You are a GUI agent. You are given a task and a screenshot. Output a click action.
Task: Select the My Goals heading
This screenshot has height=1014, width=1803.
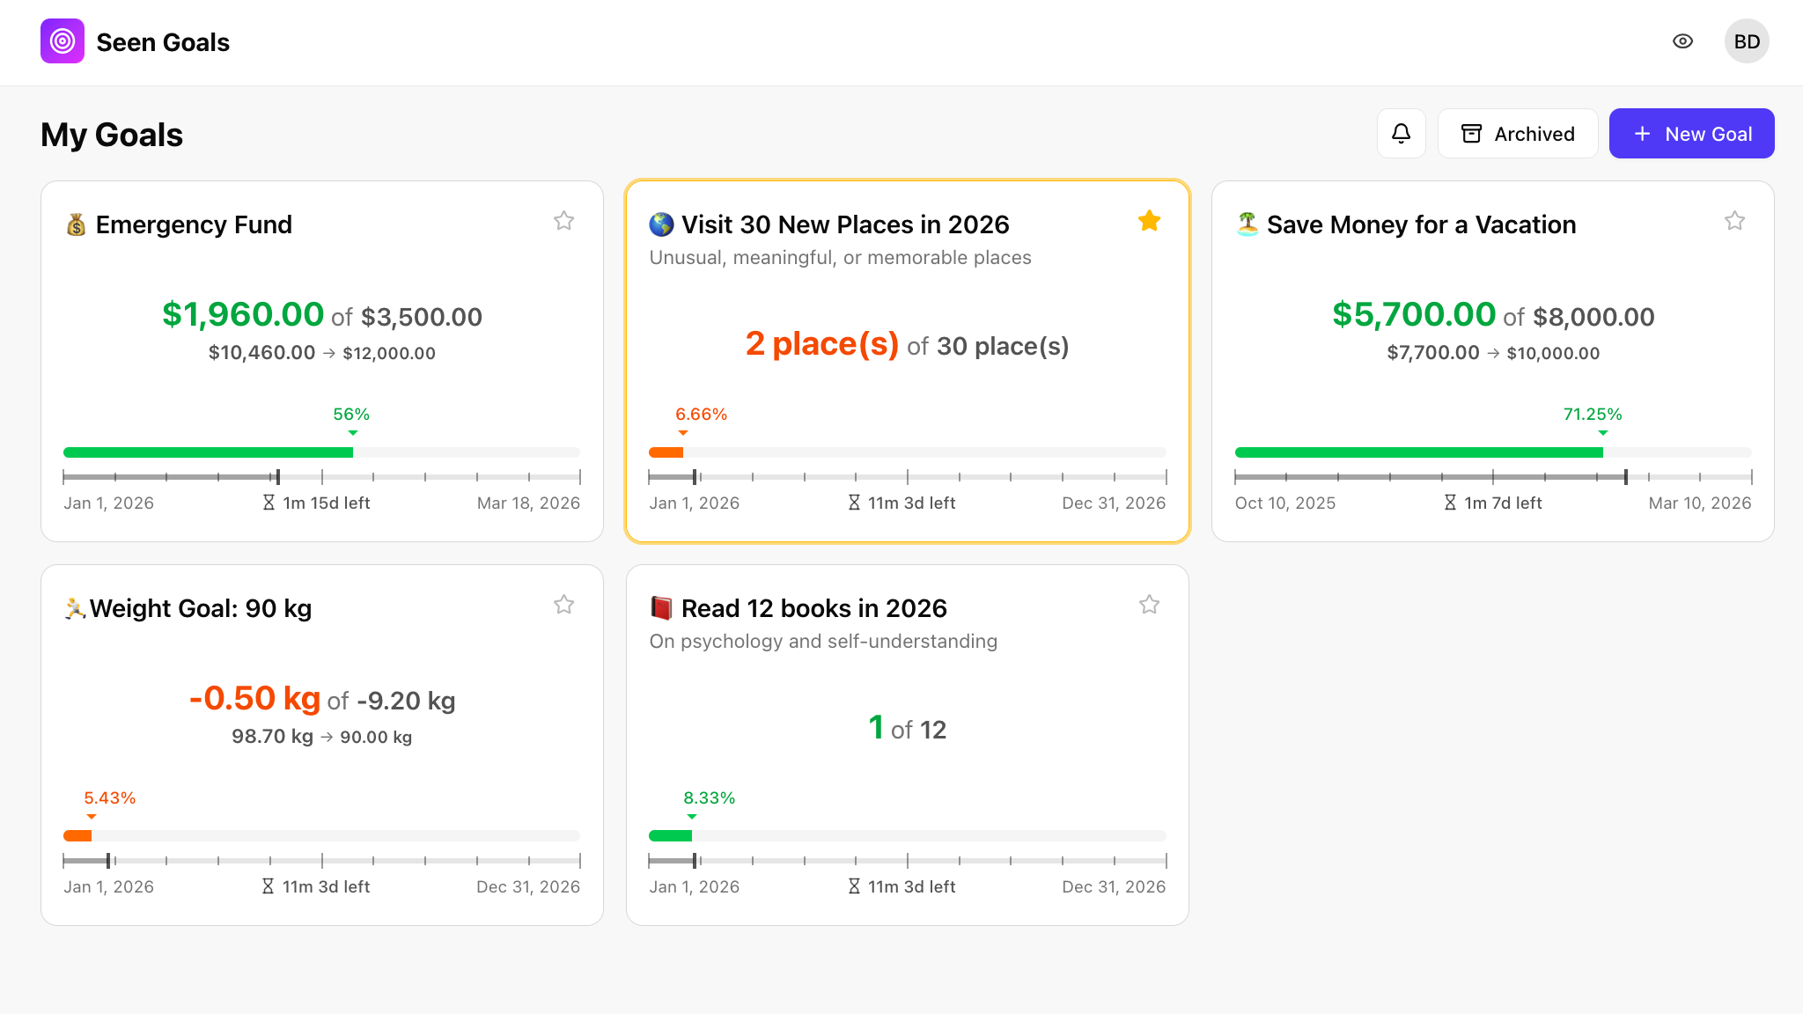click(110, 134)
